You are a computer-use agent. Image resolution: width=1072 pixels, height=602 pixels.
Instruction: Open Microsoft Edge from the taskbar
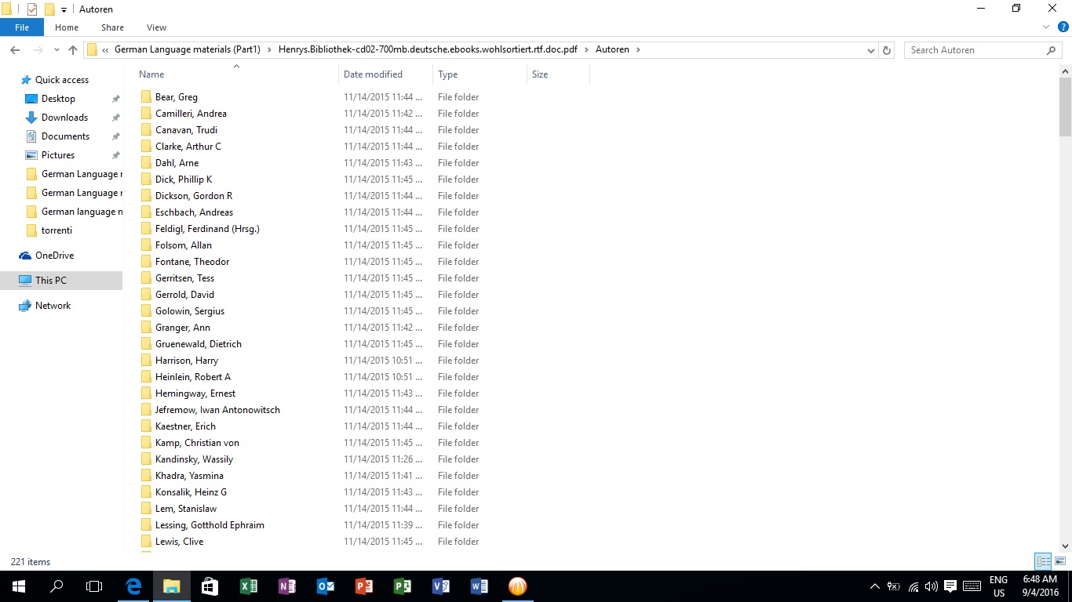click(x=133, y=586)
